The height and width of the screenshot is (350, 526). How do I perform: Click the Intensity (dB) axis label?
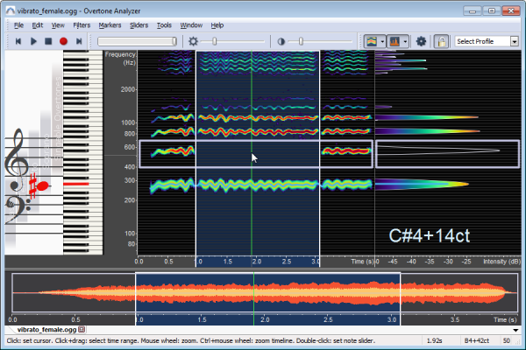[x=501, y=262]
